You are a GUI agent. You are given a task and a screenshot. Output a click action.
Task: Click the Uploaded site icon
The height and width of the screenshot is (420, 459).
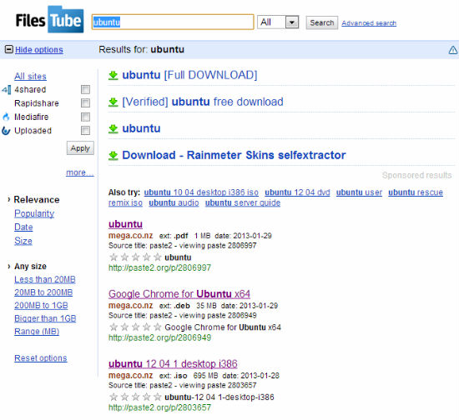(x=6, y=131)
